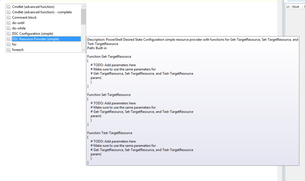Image resolution: width=305 pixels, height=181 pixels.
Task: Click snippet icon beside Cmdlet (advanced function) - complete
Action: [x=8, y=12]
